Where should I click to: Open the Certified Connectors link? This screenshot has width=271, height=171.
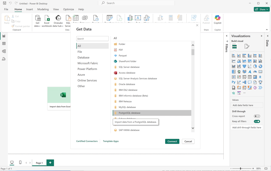click(87, 141)
